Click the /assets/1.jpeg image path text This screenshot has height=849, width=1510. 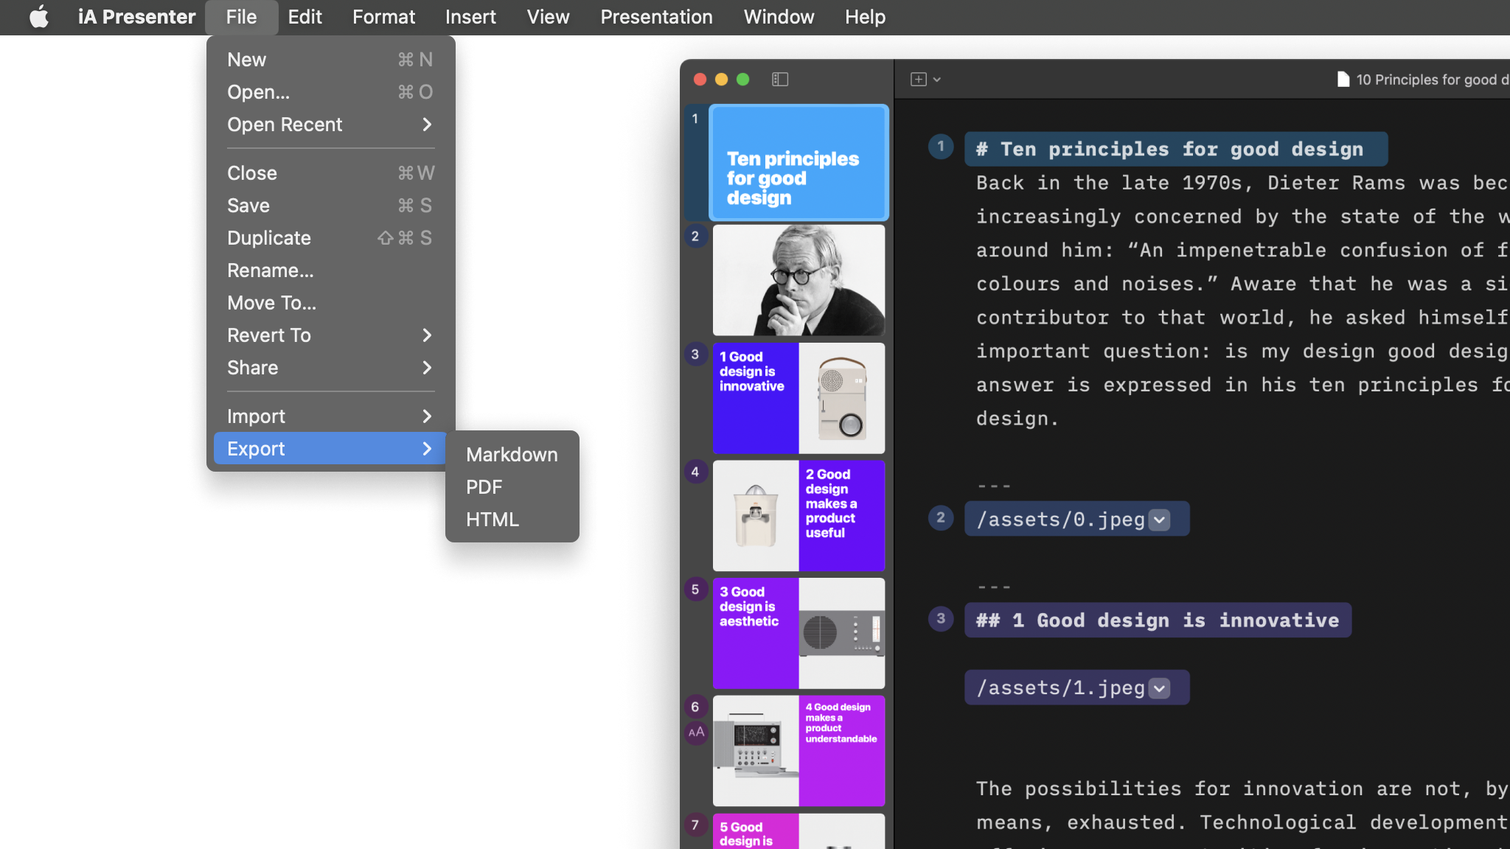1060,688
